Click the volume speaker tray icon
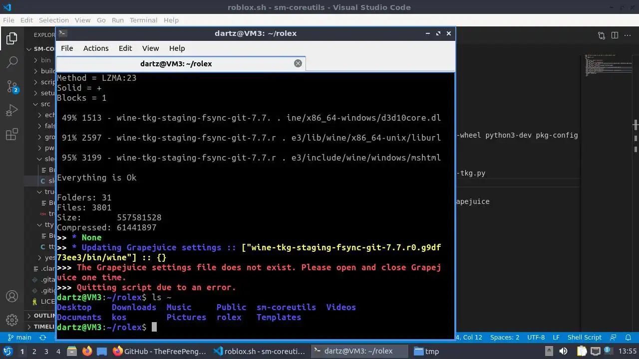 pos(563,351)
